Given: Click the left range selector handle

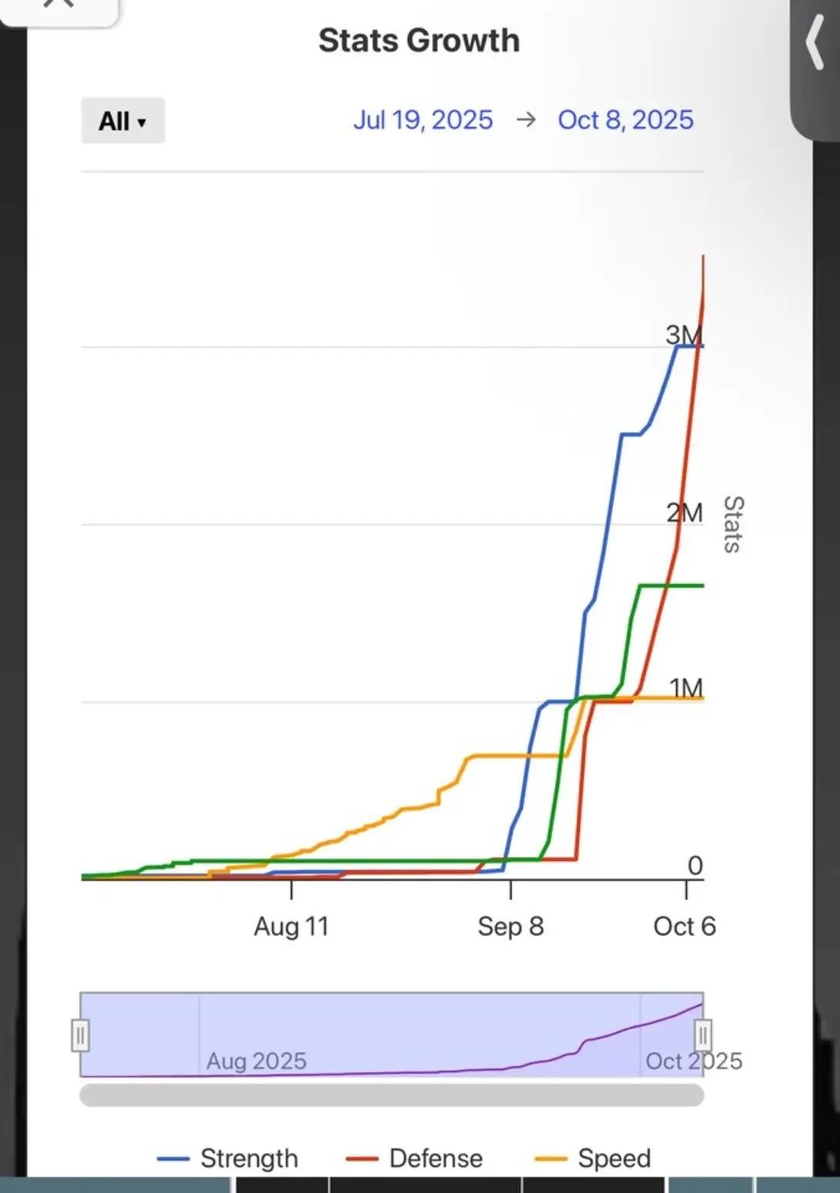Looking at the screenshot, I should click(80, 1035).
